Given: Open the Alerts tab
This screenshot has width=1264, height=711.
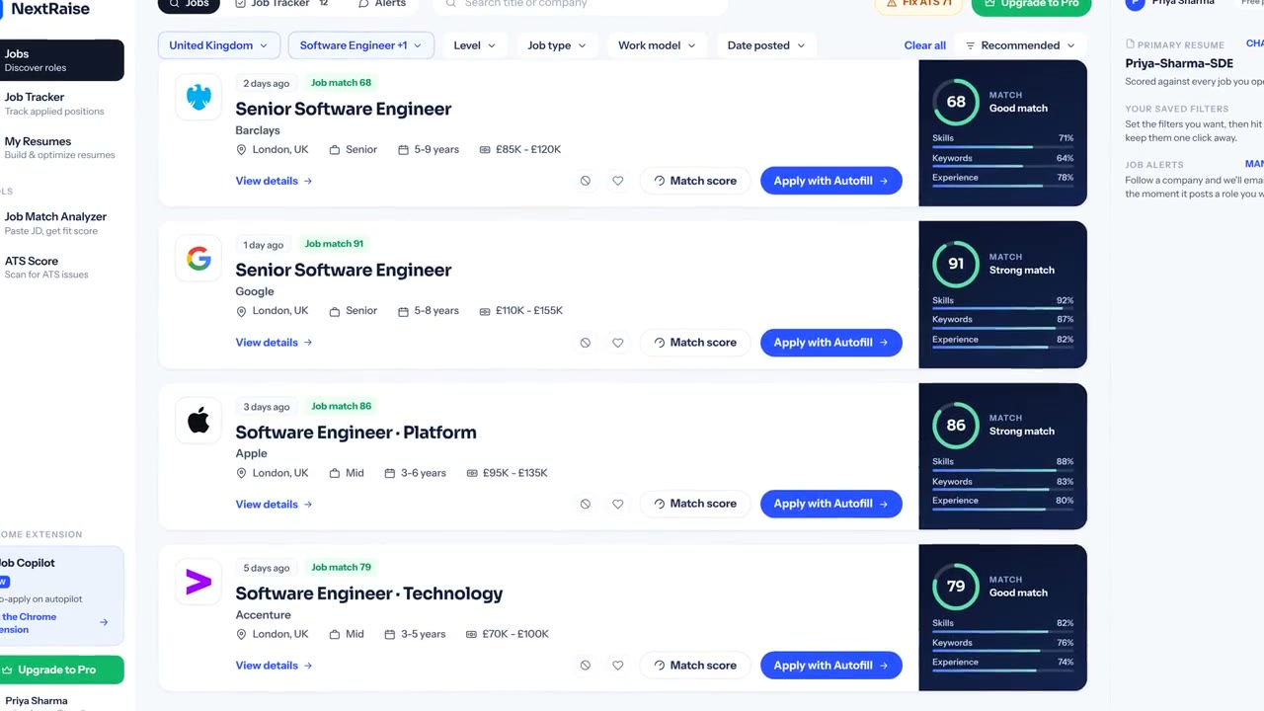Looking at the screenshot, I should coord(382,3).
